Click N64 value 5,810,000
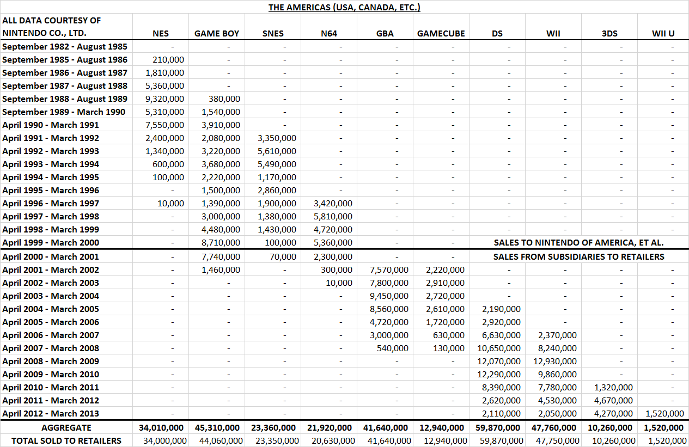The height and width of the screenshot is (447, 689). (x=333, y=216)
